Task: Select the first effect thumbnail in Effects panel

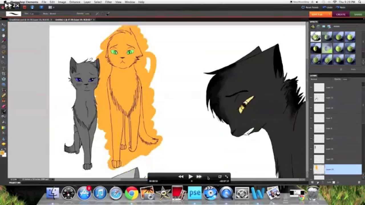Action: (316, 36)
